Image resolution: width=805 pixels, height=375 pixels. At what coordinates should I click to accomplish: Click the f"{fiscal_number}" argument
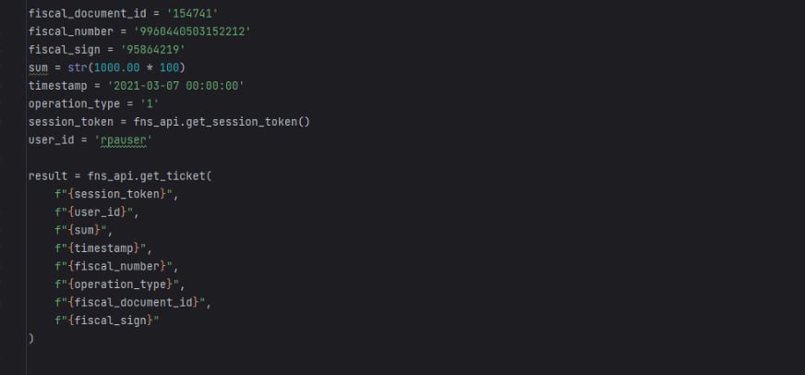pyautogui.click(x=114, y=263)
